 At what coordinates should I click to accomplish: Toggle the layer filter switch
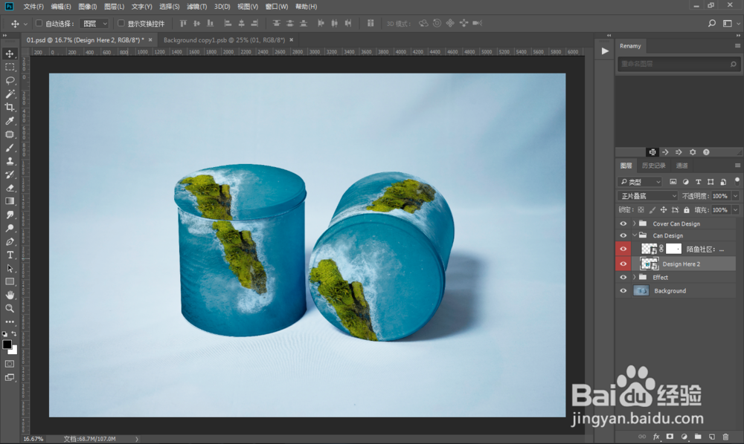(x=737, y=181)
